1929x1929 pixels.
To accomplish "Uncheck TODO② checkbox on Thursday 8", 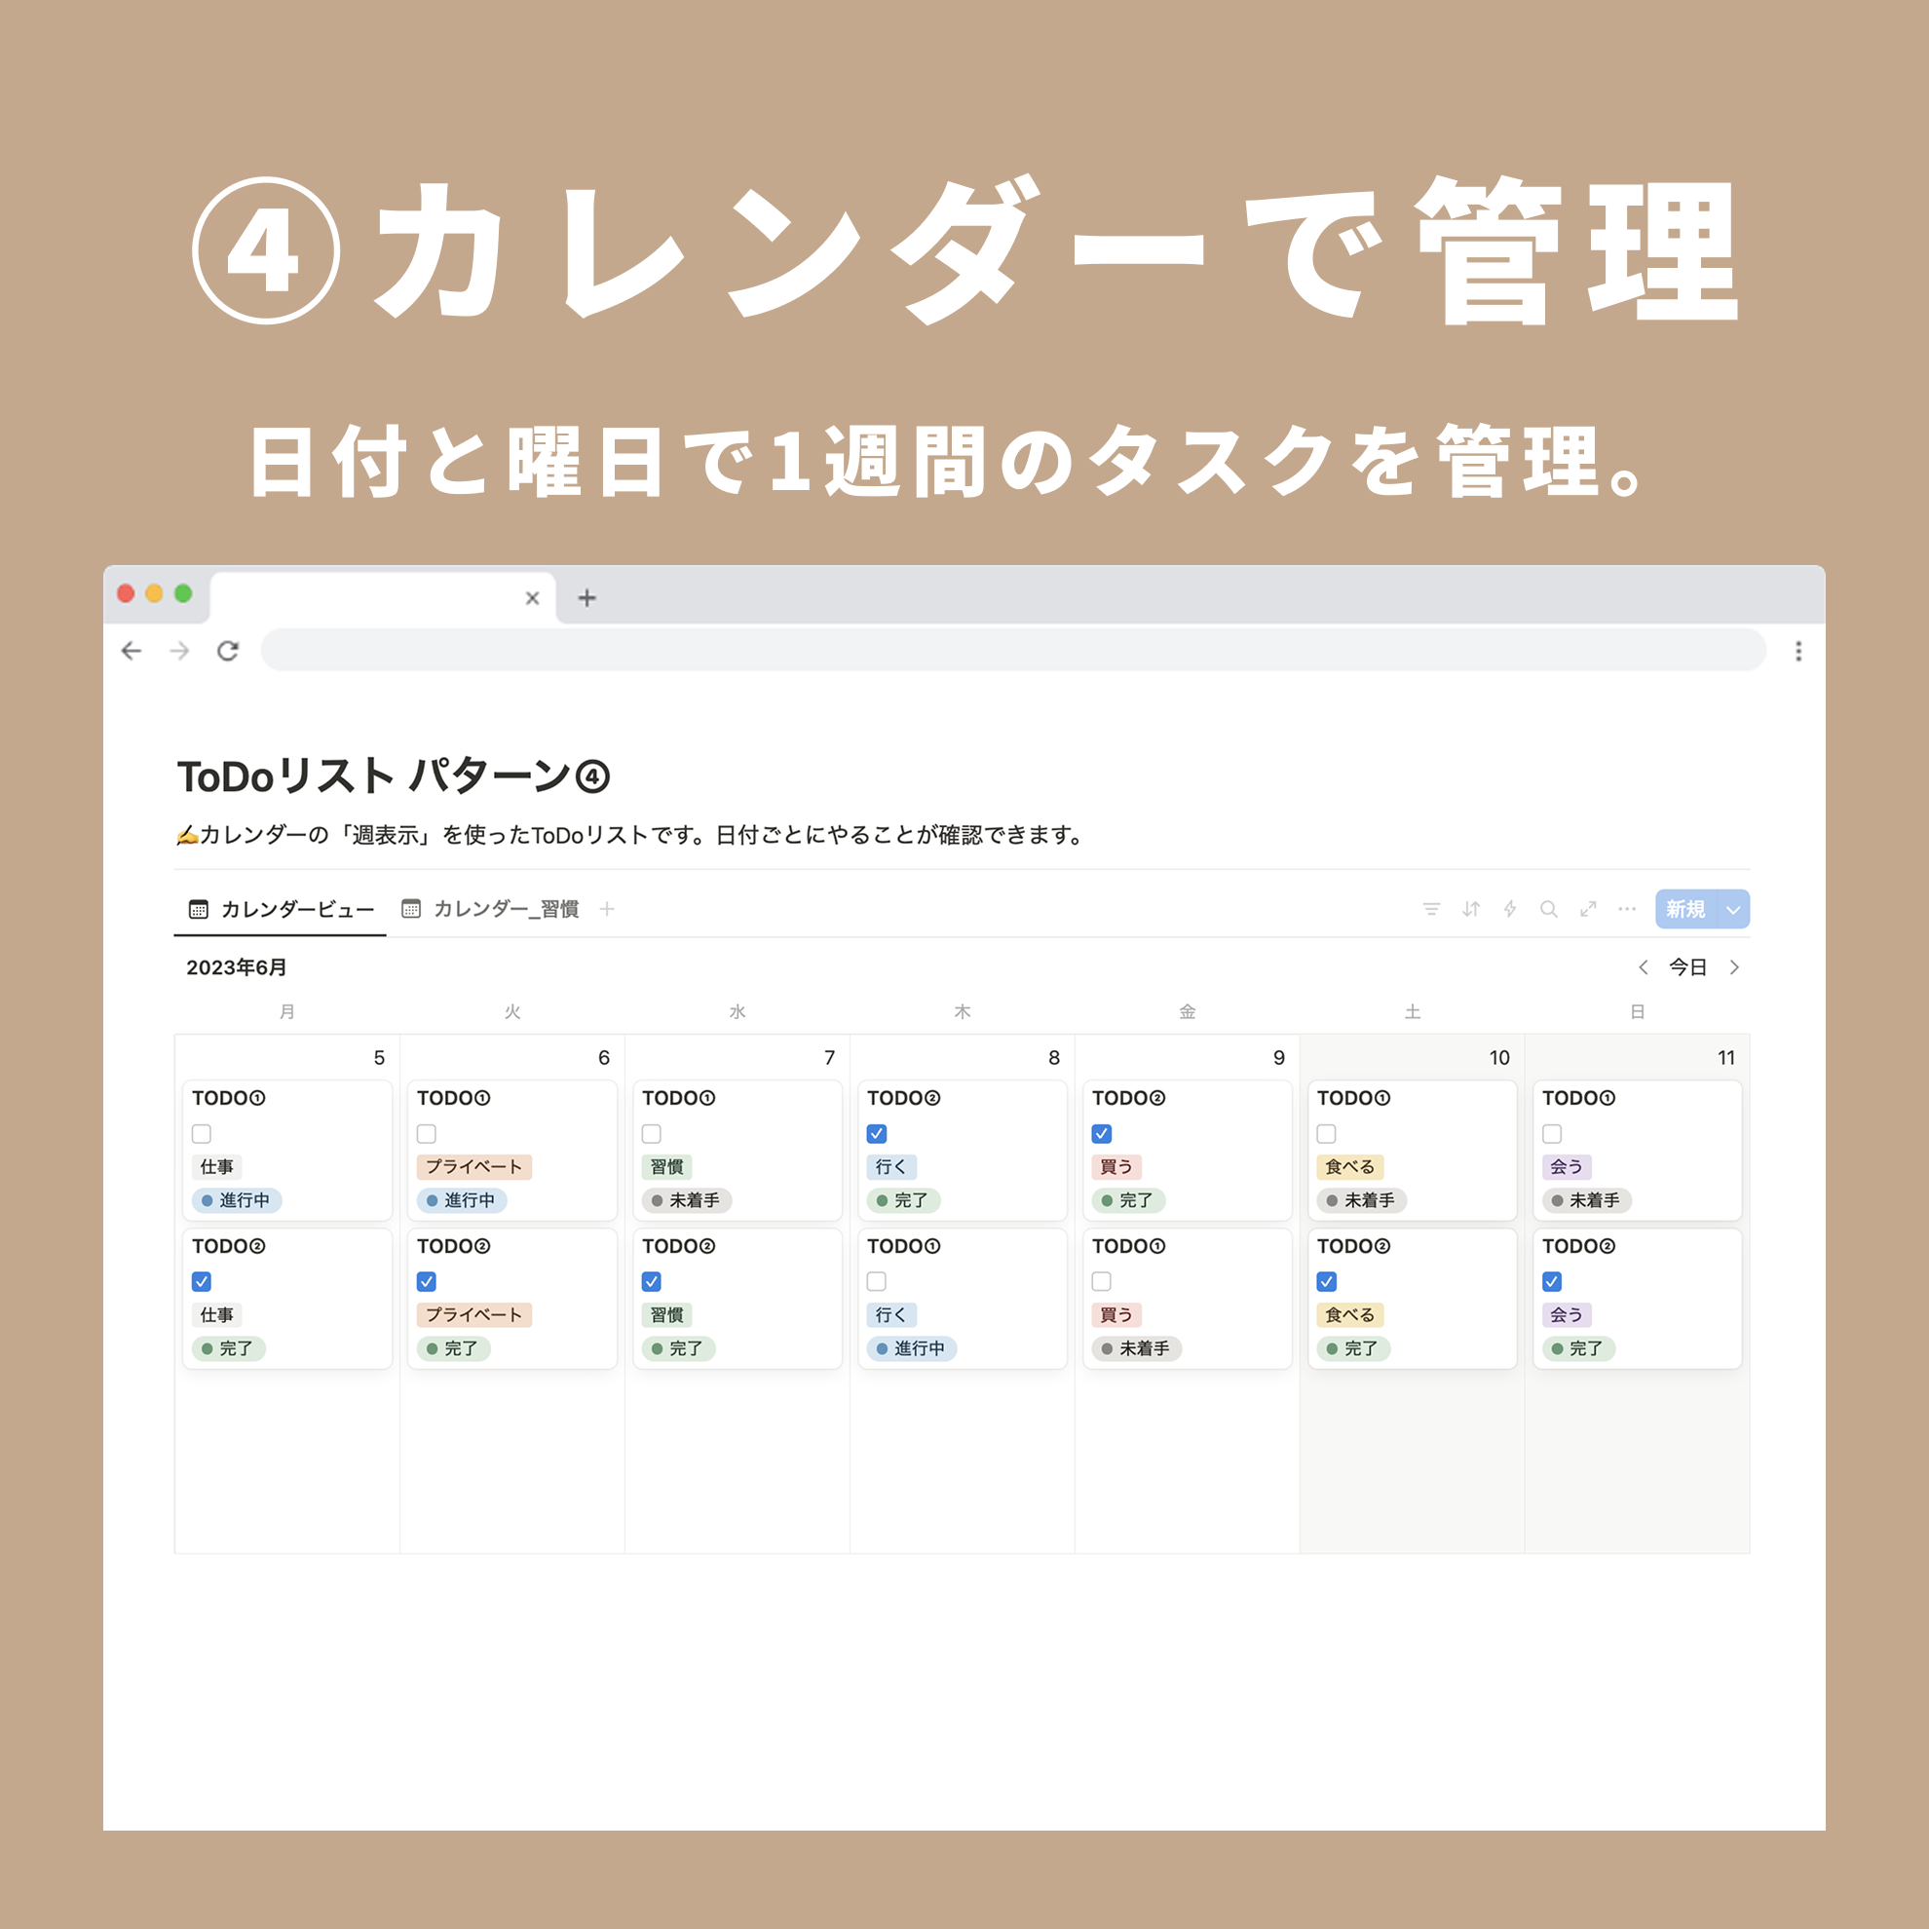I will 877,1133.
